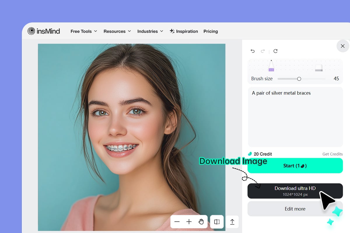
Task: Click the portrait image canvas
Action: coord(132,137)
